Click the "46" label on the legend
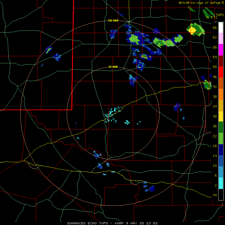This screenshot has width=225, height=225. point(215,77)
